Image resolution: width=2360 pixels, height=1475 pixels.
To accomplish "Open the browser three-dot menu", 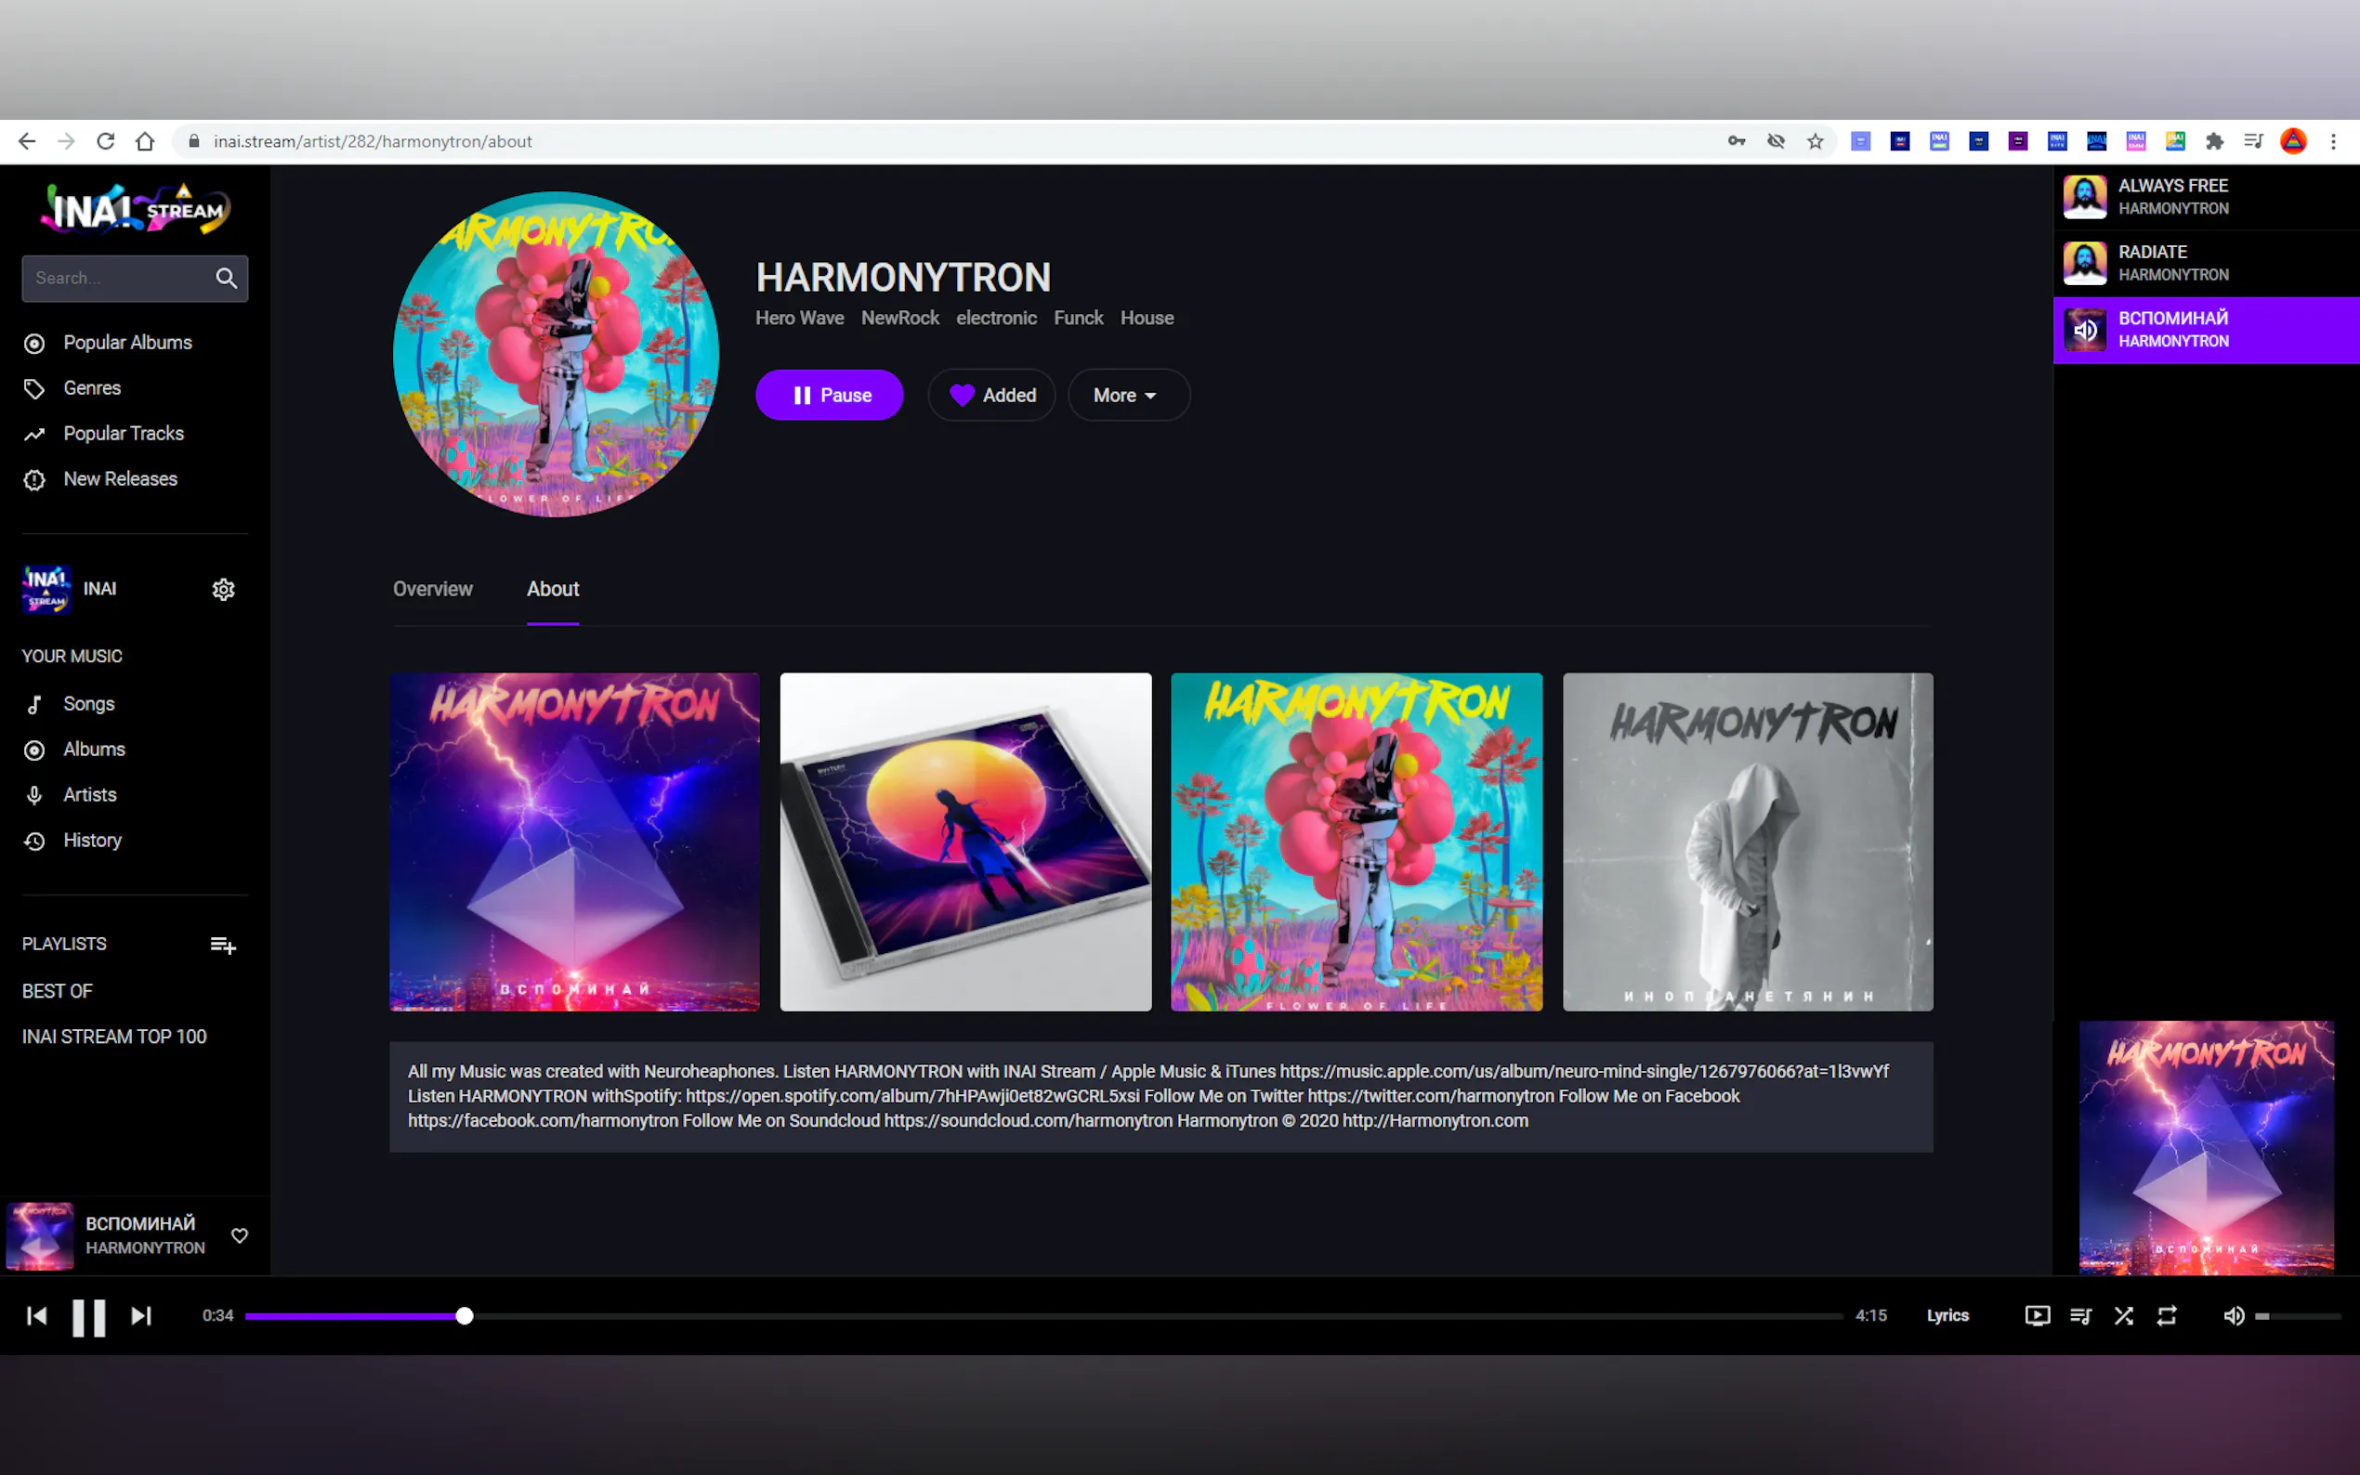I will point(2333,141).
